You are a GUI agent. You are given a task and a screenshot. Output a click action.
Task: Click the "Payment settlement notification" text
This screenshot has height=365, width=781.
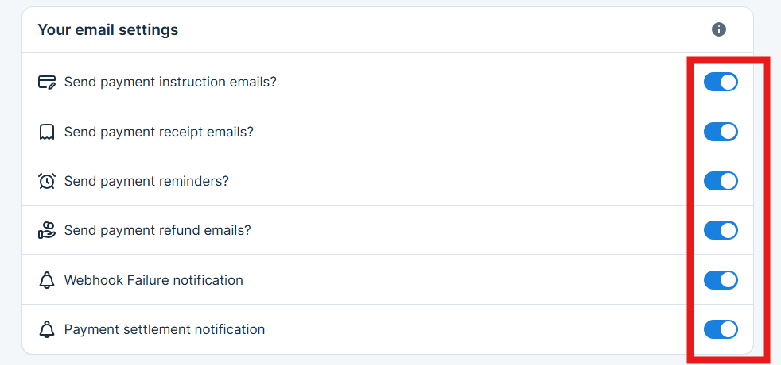click(165, 329)
